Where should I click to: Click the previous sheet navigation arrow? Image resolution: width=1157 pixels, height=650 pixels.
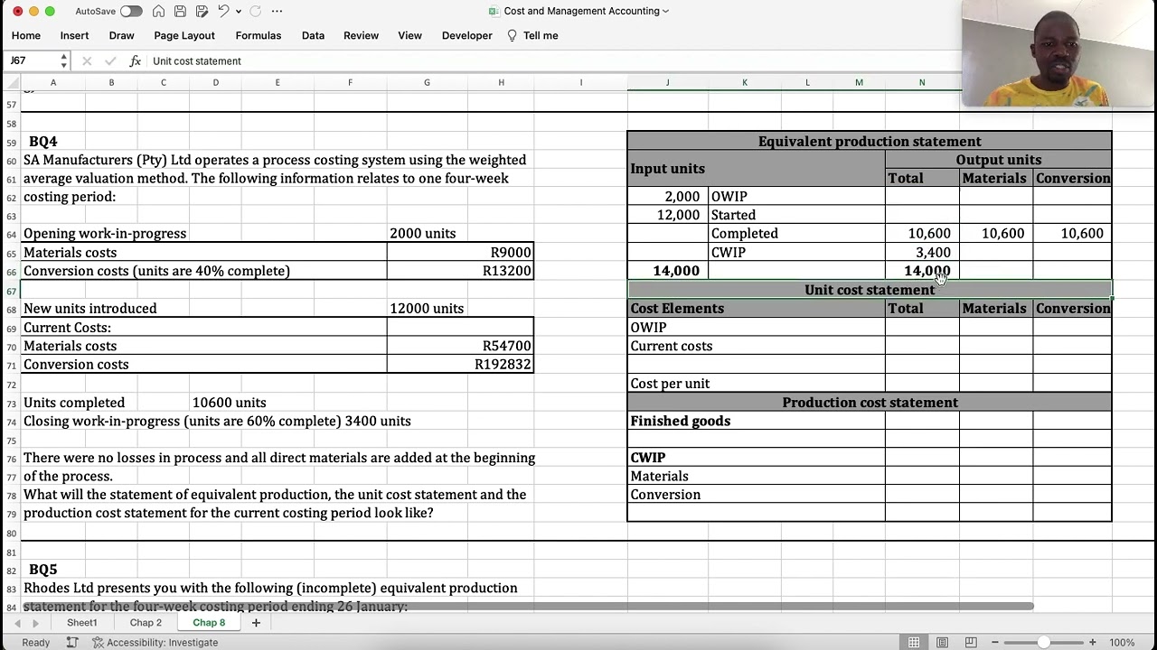pos(17,623)
